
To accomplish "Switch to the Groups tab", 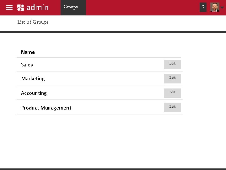I will pos(73,8).
